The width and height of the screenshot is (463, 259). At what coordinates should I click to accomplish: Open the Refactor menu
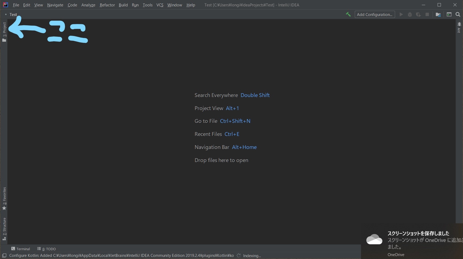(x=107, y=5)
